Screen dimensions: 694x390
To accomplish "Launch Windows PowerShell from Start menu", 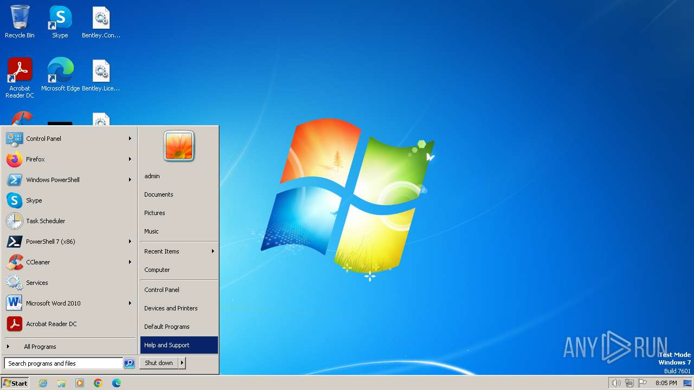I will [69, 180].
